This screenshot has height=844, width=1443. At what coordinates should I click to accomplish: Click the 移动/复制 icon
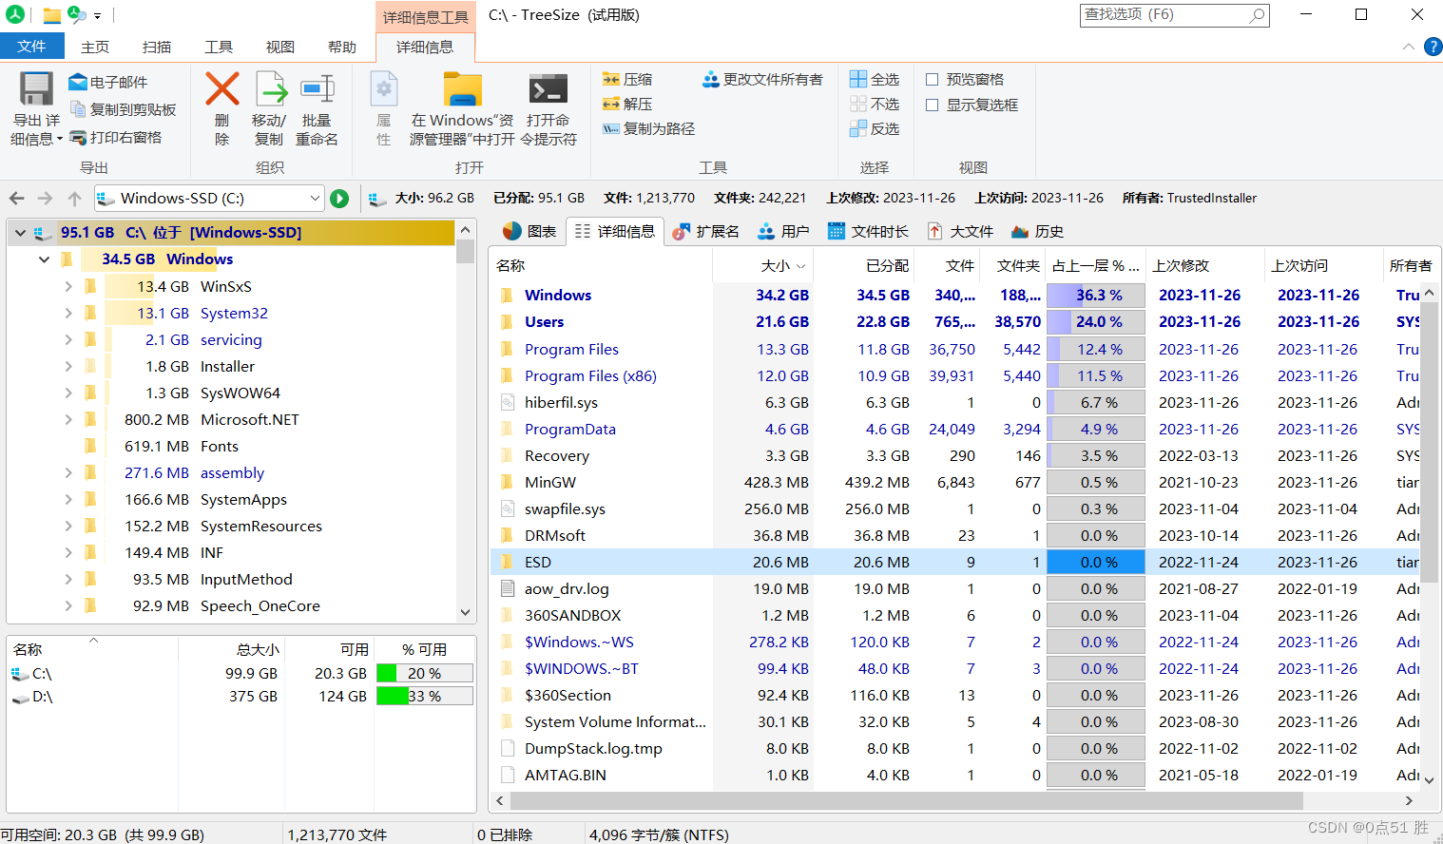click(x=271, y=89)
